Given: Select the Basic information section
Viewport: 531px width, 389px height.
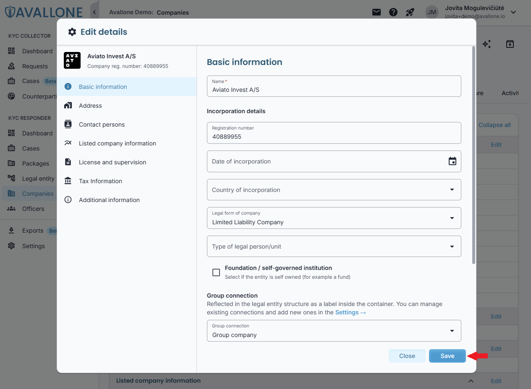Looking at the screenshot, I should (127, 87).
